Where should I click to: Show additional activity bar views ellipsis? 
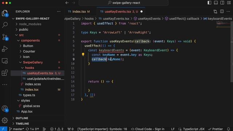pos(5,85)
